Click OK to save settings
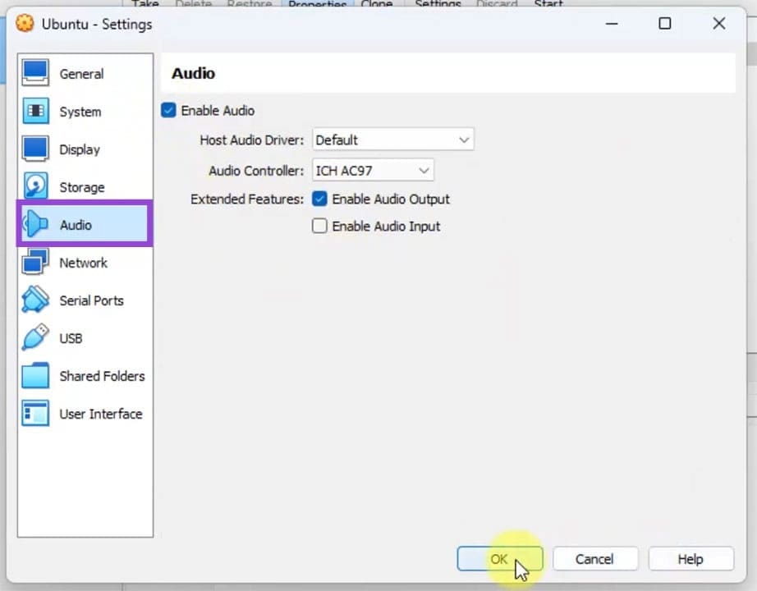This screenshot has height=591, width=757. tap(500, 559)
